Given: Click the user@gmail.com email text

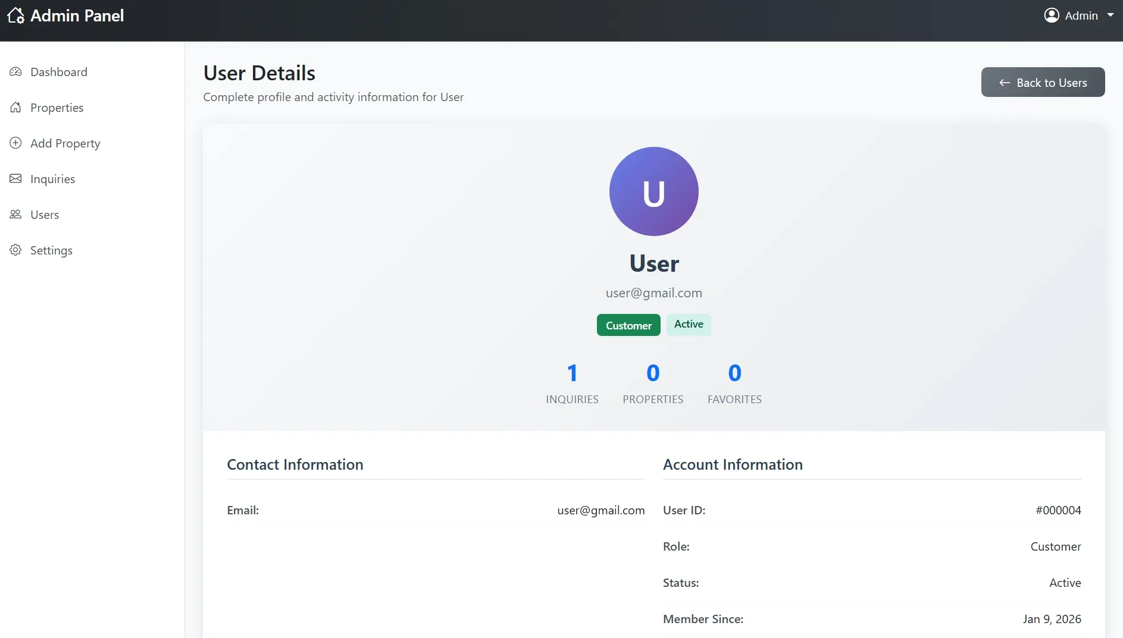Looking at the screenshot, I should coord(653,293).
